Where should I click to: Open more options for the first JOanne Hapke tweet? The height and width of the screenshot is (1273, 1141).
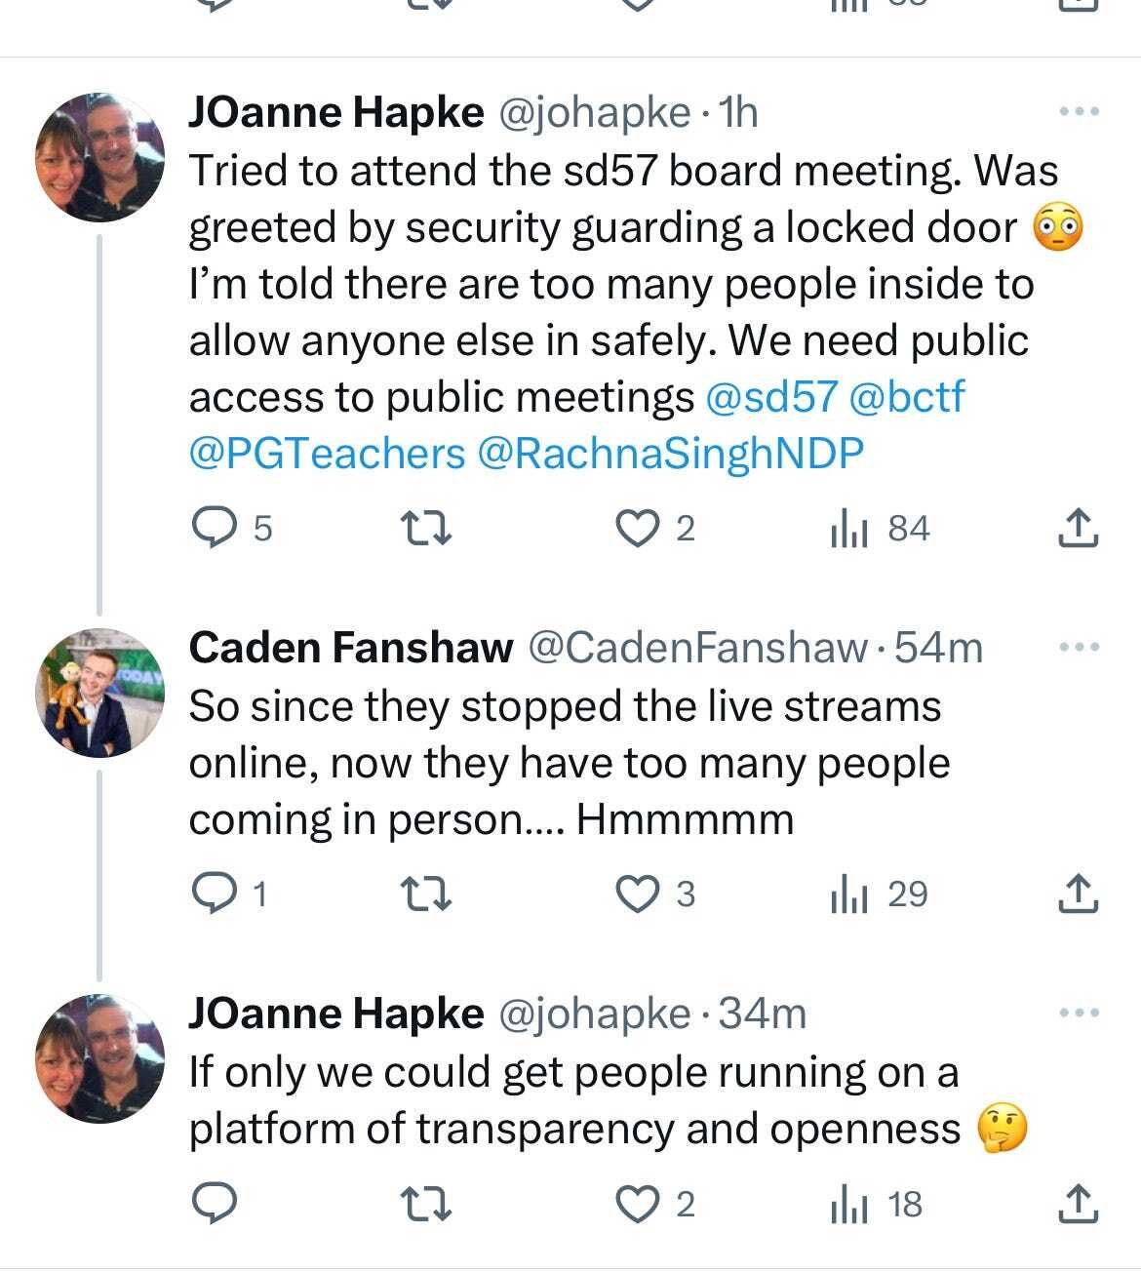point(1080,112)
